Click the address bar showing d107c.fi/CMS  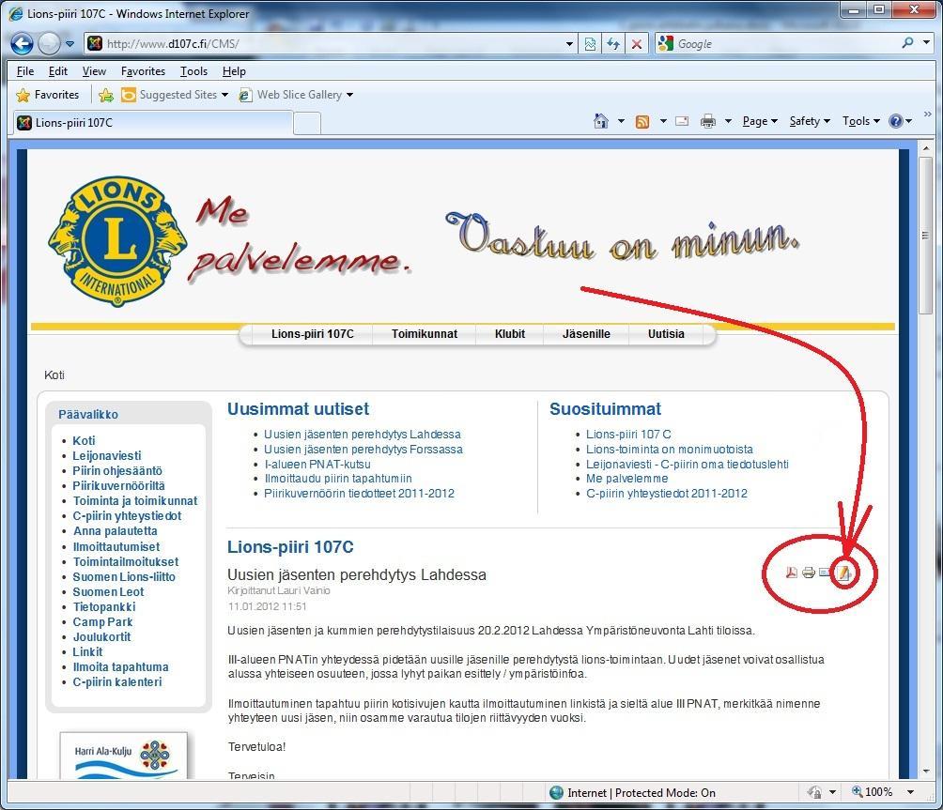325,44
